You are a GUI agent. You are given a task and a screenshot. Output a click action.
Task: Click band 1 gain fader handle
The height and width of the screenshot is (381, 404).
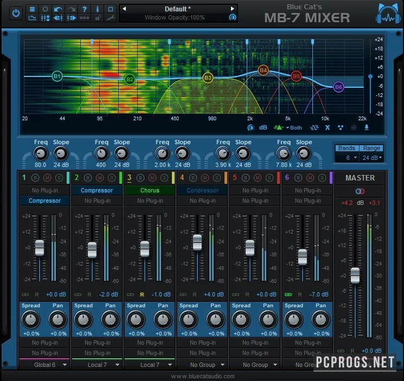click(x=40, y=248)
